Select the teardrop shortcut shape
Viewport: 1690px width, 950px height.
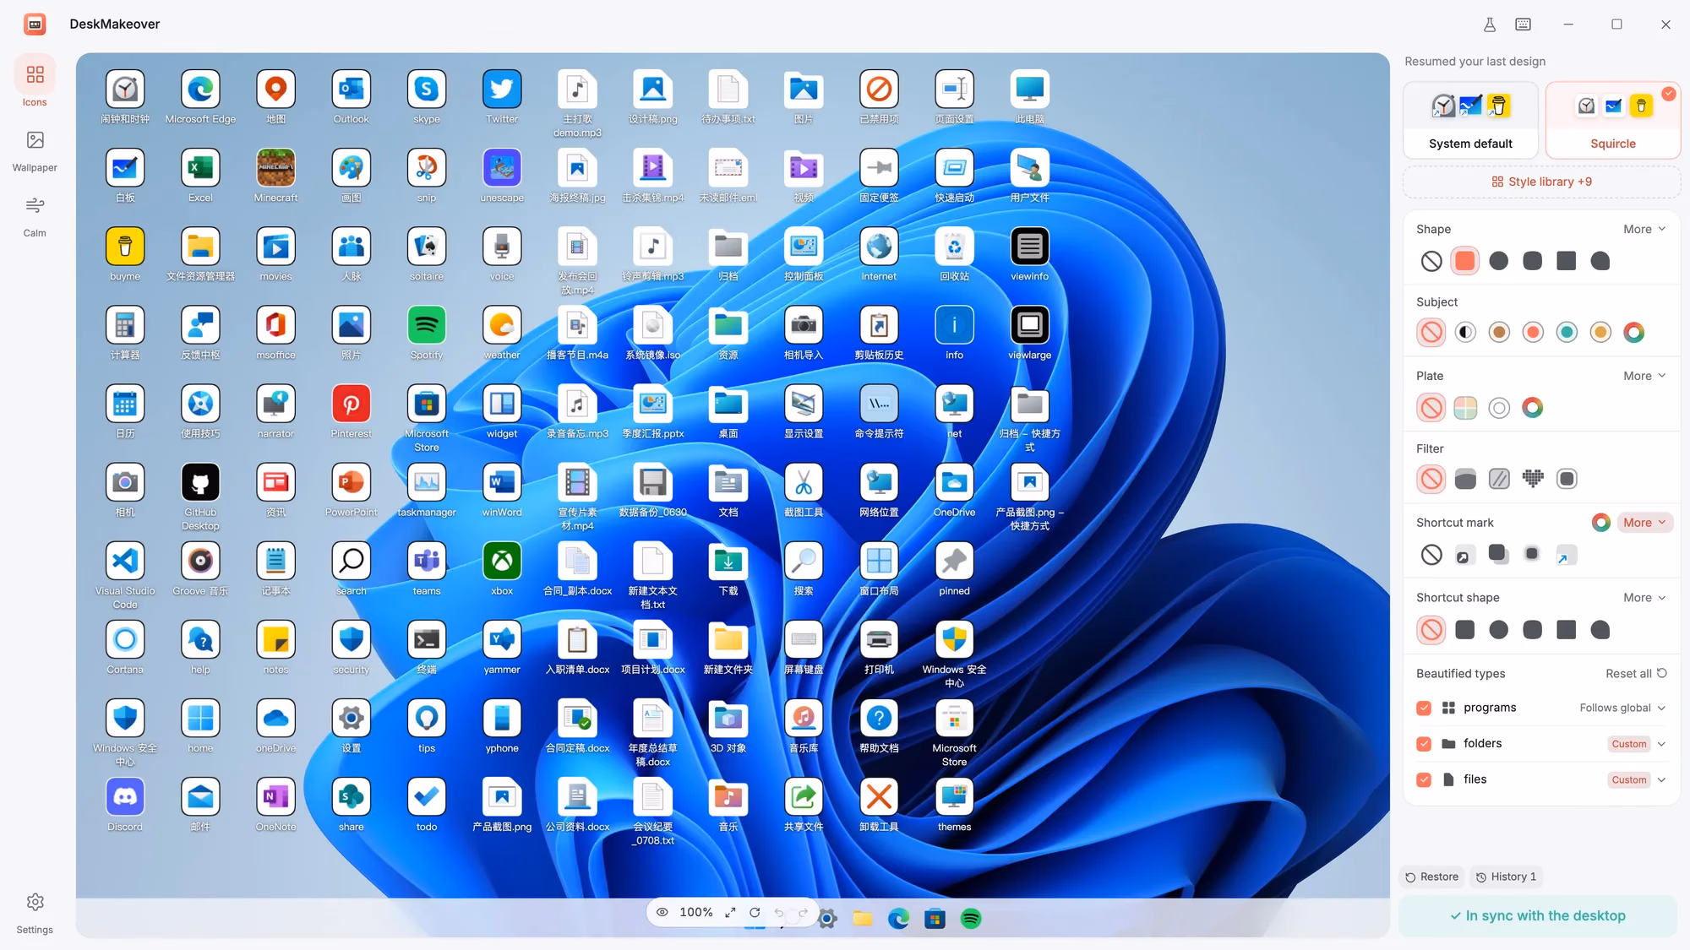click(1600, 630)
